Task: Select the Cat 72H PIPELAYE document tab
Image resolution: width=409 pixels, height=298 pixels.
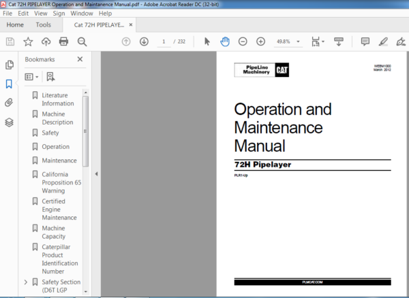Action: [99, 24]
